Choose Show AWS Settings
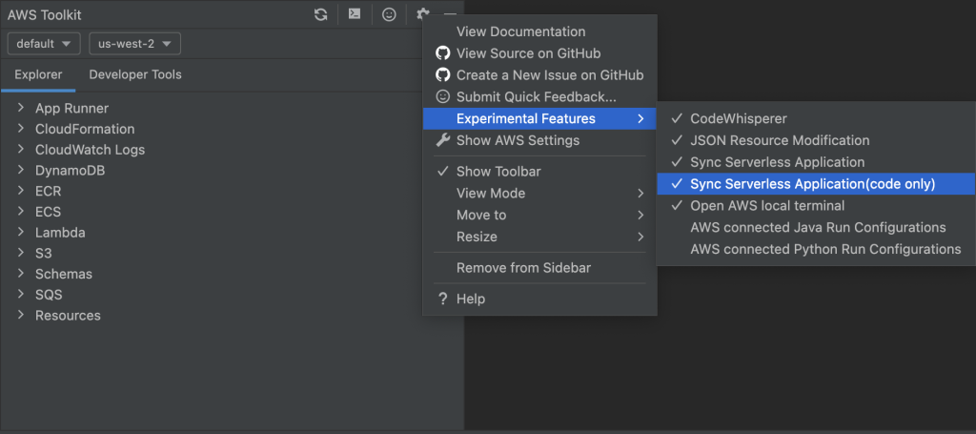The image size is (976, 434). (539, 140)
